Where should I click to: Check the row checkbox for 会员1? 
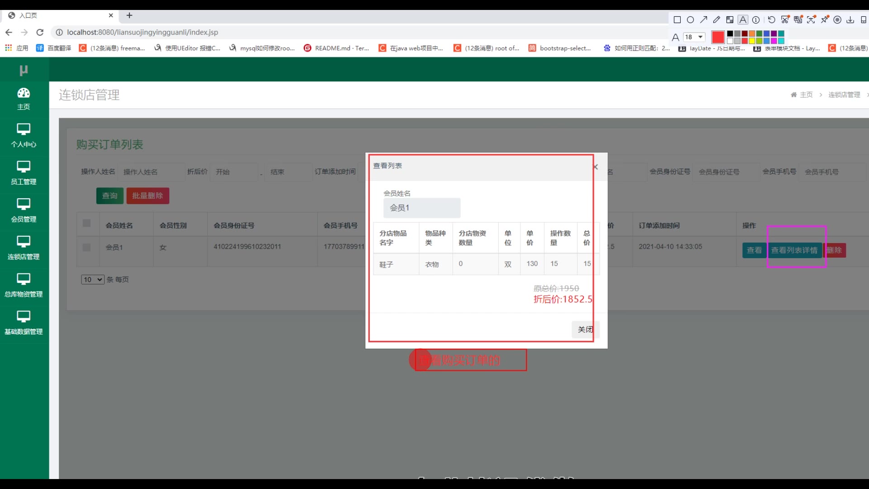coord(87,248)
